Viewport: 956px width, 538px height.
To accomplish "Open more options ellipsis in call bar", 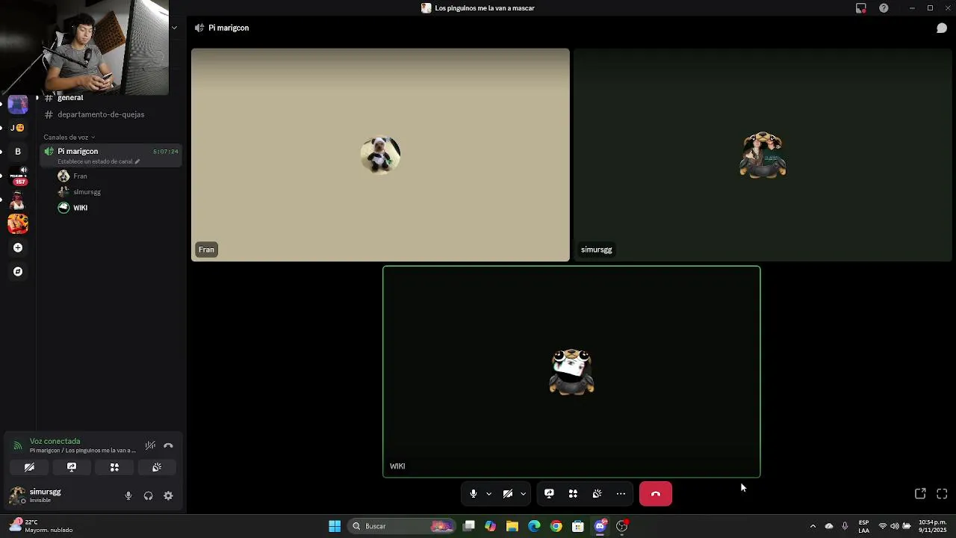I will (621, 494).
